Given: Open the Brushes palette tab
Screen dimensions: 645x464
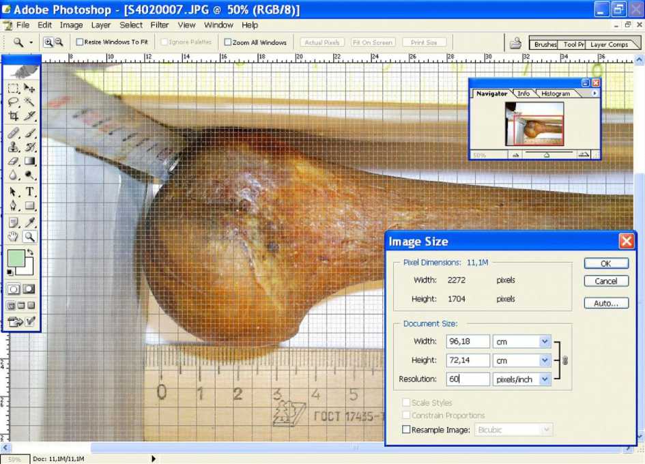Looking at the screenshot, I should click(x=545, y=44).
